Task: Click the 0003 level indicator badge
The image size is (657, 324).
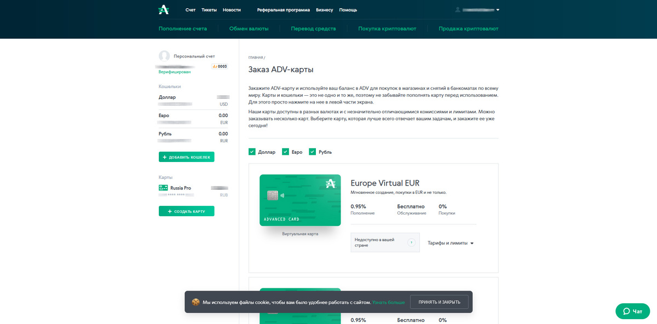Action: 220,66
